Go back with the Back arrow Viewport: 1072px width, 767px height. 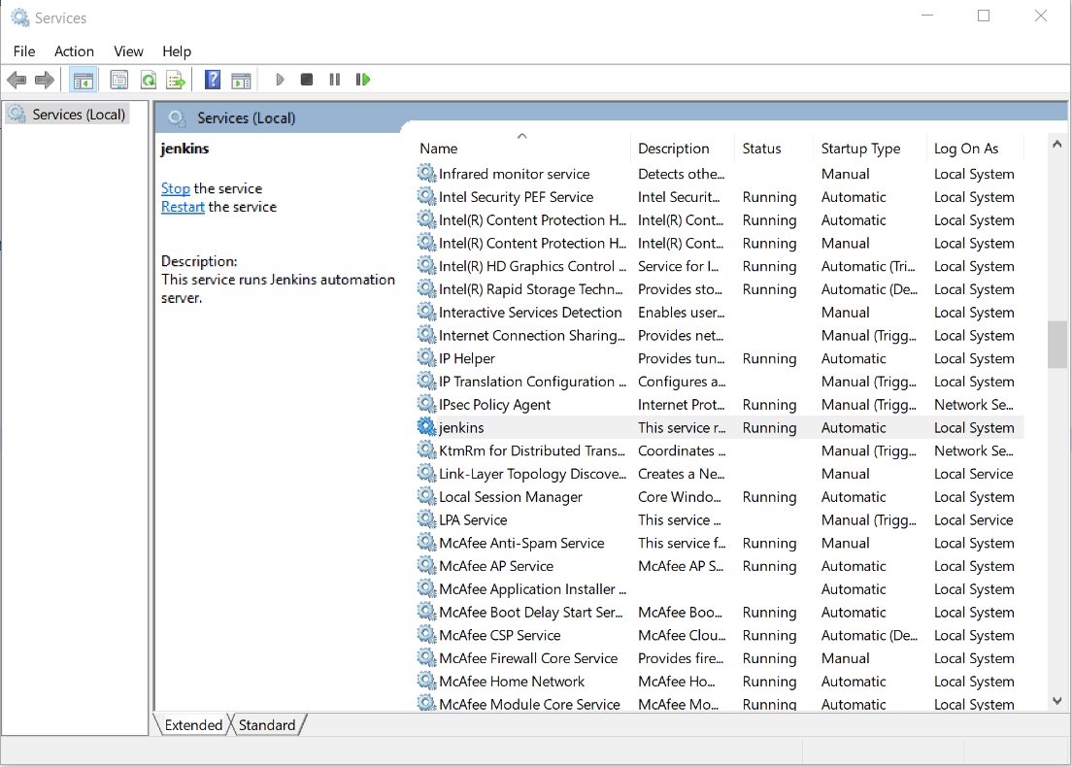[17, 80]
